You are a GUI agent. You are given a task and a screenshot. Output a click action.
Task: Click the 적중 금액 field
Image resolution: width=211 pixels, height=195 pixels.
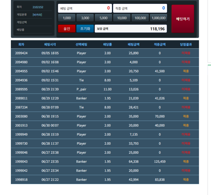pyautogui.click(x=140, y=8)
